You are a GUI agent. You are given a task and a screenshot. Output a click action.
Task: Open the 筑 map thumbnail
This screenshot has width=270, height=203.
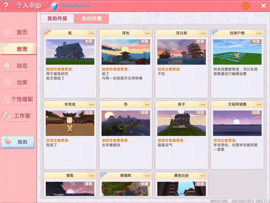pyautogui.click(x=70, y=52)
